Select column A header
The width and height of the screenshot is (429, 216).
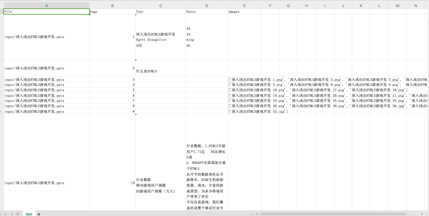pyautogui.click(x=46, y=6)
